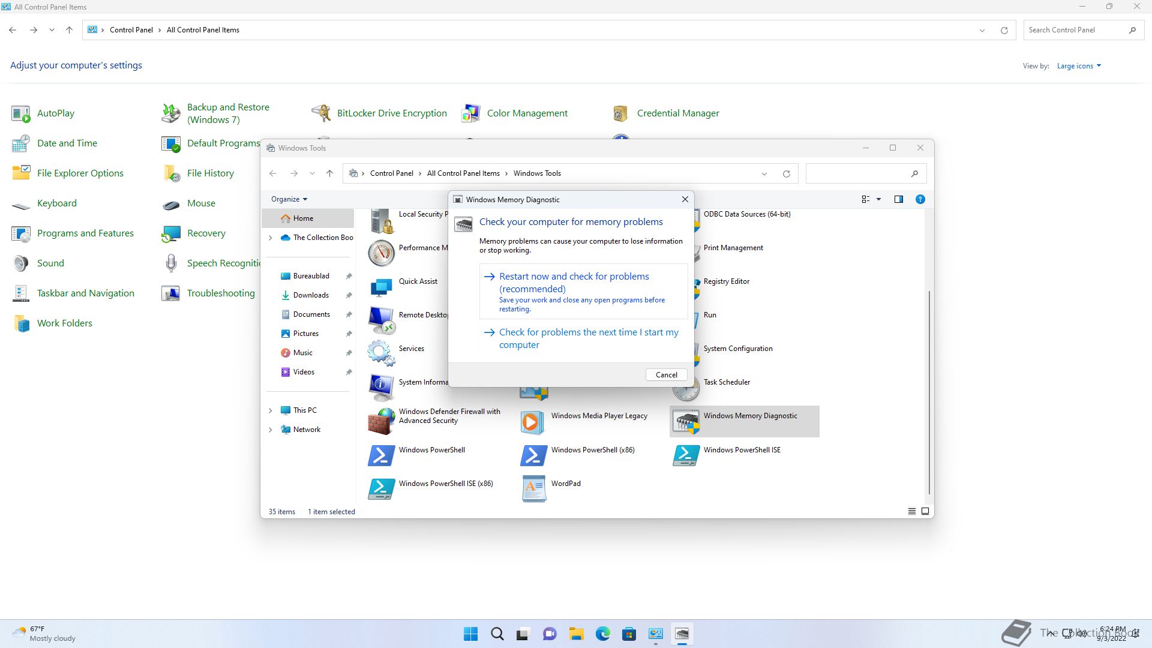Image resolution: width=1152 pixels, height=648 pixels.
Task: Expand The Collection Book tree node
Action: tap(270, 238)
